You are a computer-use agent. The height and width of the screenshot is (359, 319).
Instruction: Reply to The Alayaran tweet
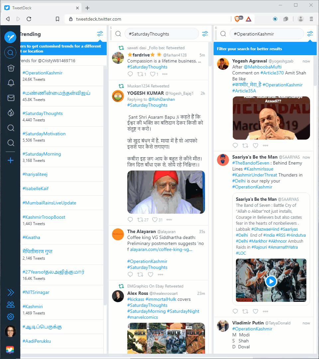(x=130, y=274)
